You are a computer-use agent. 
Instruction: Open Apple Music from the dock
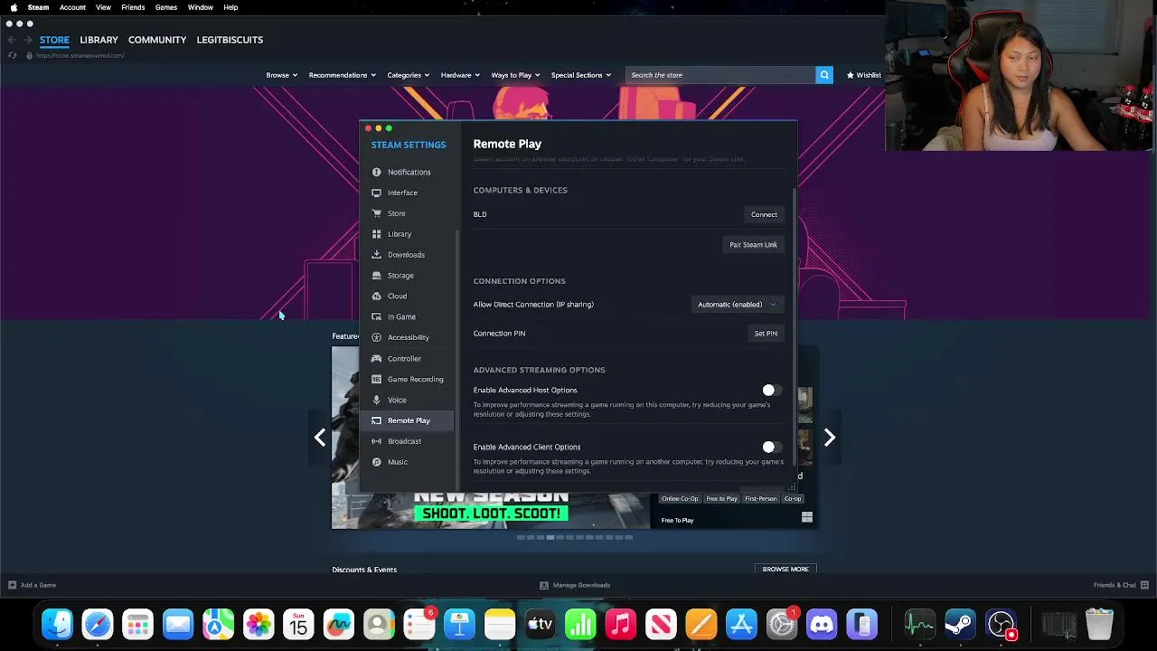pos(620,624)
